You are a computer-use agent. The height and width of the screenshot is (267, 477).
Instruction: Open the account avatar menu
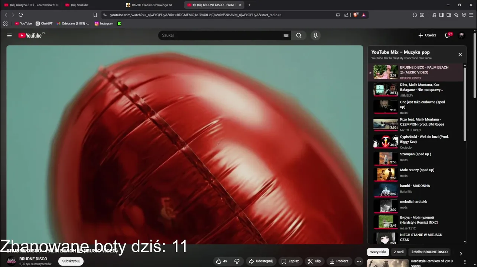coord(461,35)
